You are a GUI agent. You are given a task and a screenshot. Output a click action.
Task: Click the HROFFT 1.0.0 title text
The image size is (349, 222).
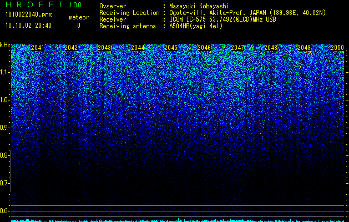coord(43,4)
